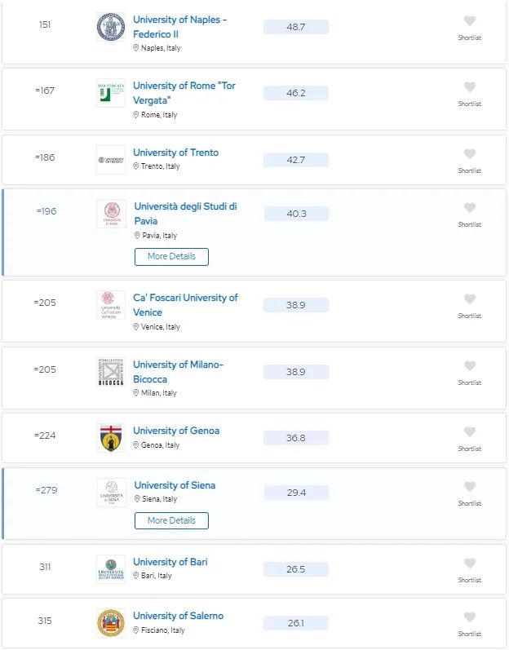
Task: Open Ca' Foscari University of Venice page
Action: pos(185,304)
